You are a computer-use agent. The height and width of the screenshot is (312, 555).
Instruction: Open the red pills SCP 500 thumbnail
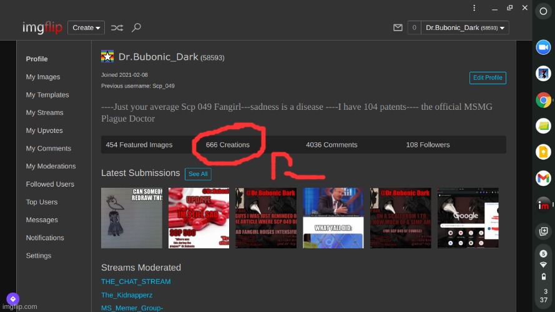click(199, 218)
